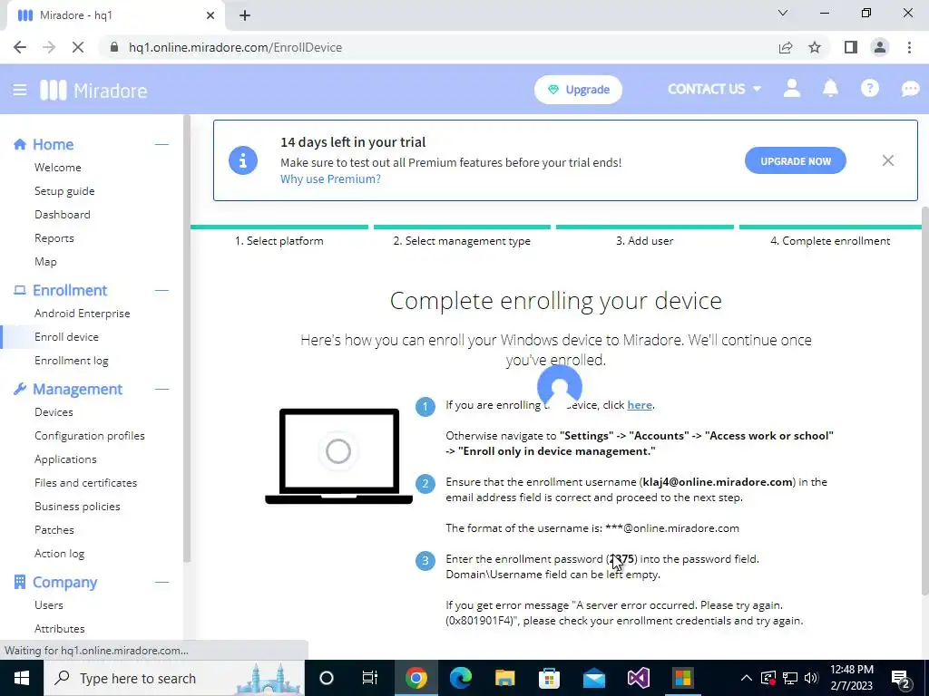Go to Welcome page
929x696 pixels.
(x=57, y=168)
